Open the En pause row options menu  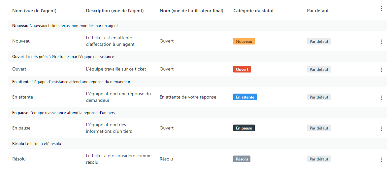pos(381,129)
